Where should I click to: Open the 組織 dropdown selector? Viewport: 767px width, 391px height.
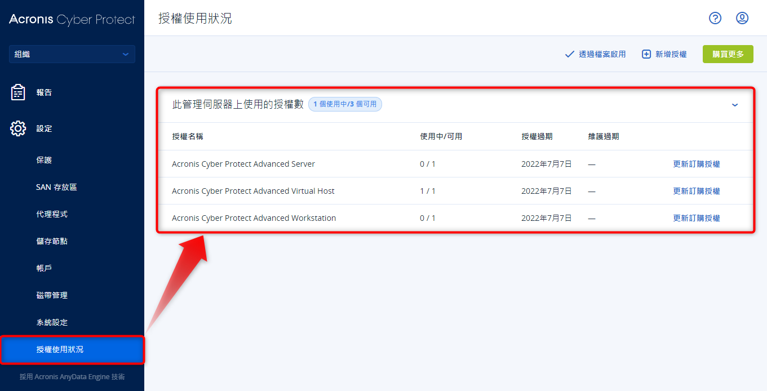(x=72, y=54)
